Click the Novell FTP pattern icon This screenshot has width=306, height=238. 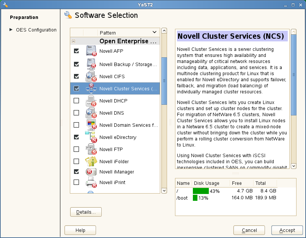[91, 149]
